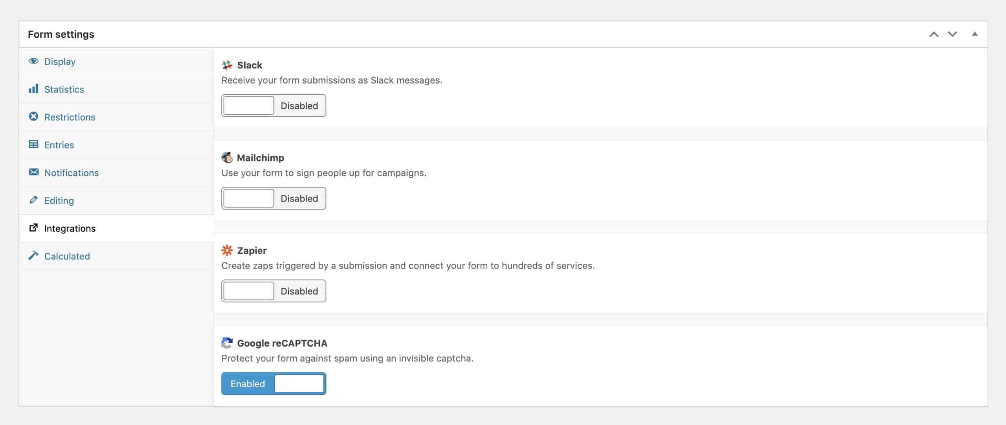
Task: Click the Notifications envelope icon
Action: 33,172
